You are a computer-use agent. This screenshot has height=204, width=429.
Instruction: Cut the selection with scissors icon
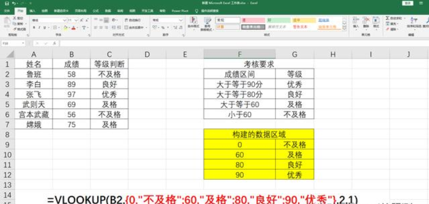[x=18, y=18]
